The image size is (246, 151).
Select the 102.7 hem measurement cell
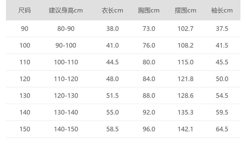(x=185, y=29)
